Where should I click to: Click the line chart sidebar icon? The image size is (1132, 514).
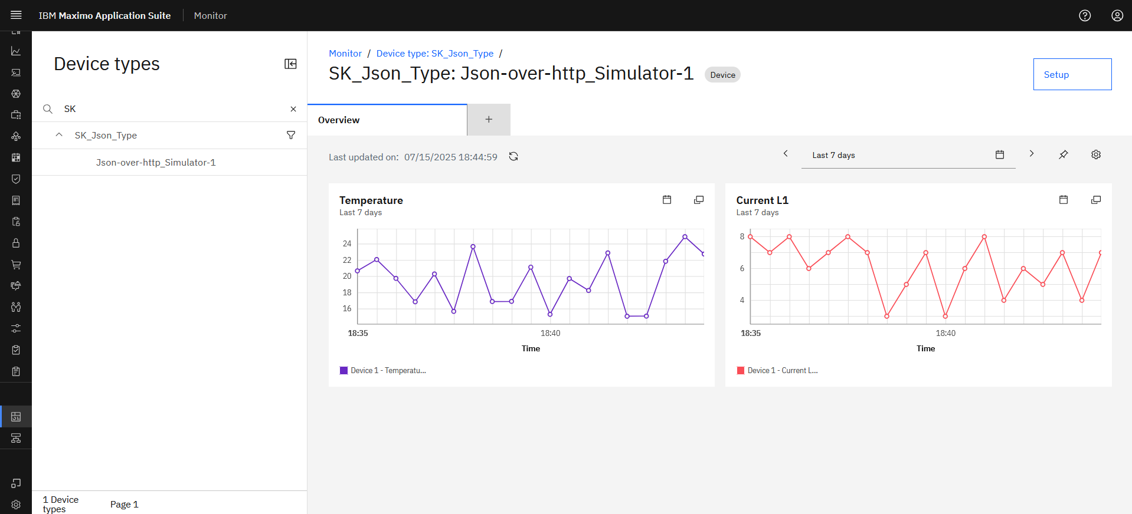pyautogui.click(x=16, y=51)
